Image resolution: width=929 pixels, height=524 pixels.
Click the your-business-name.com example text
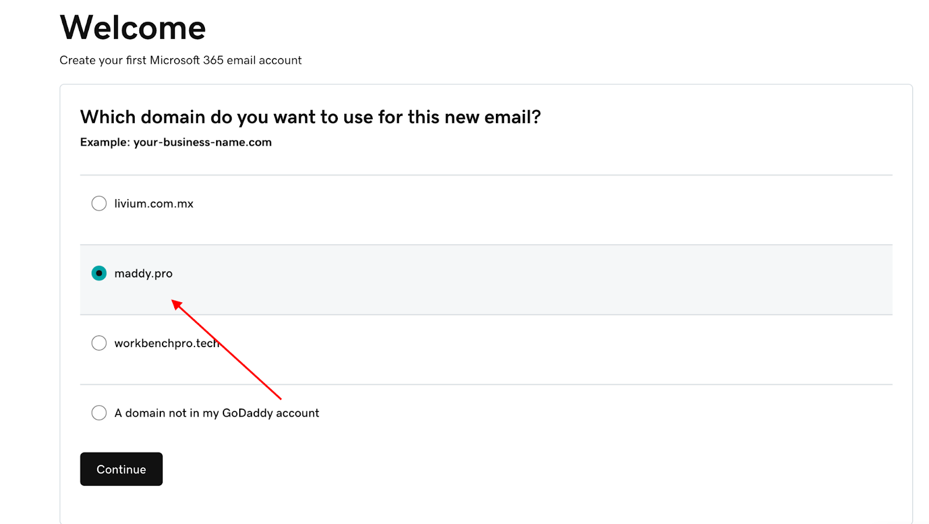(x=203, y=142)
